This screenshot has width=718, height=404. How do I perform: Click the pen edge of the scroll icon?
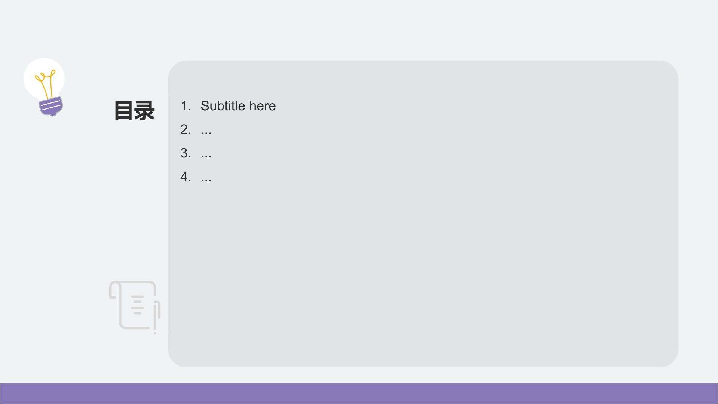coord(157,316)
